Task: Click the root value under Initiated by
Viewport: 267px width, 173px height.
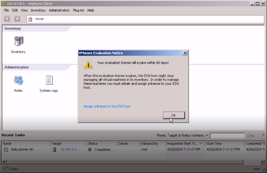Action: tap(144, 149)
